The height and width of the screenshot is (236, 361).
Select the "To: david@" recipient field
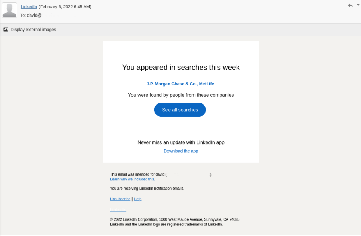(31, 15)
